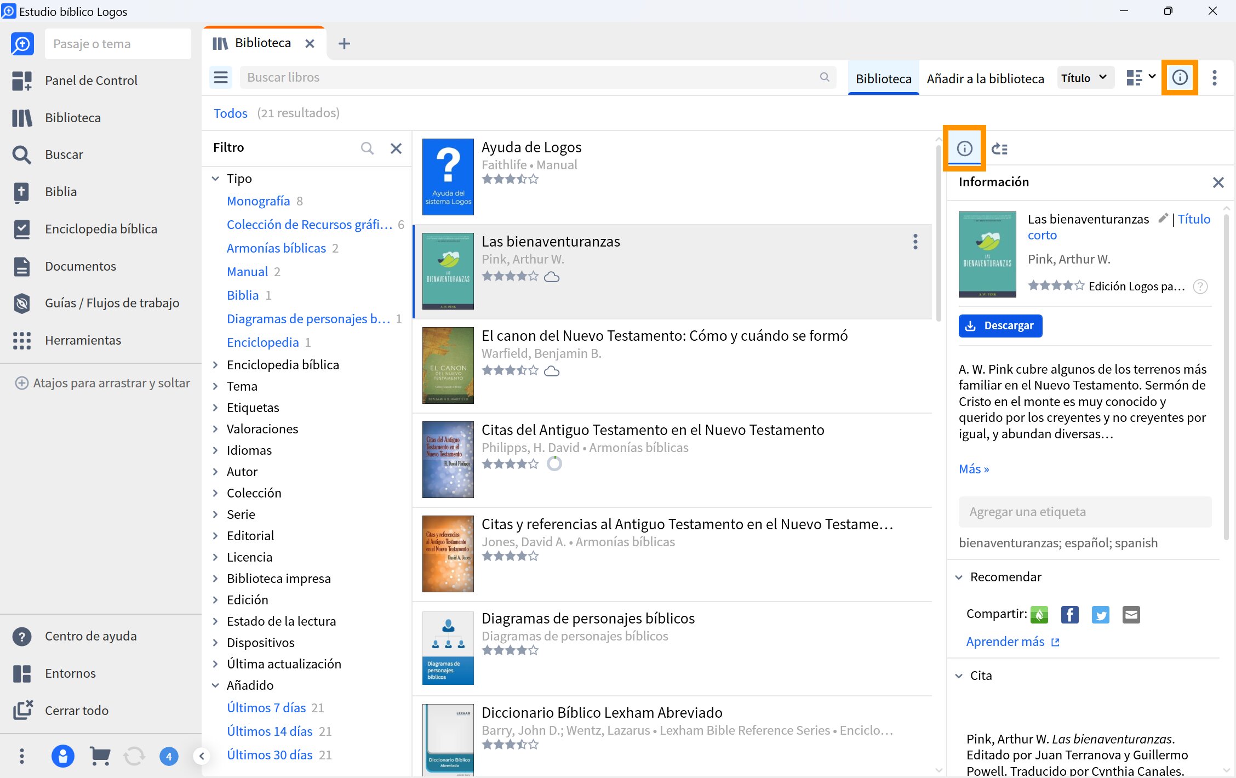
Task: Expand the Tema filter
Action: pos(215,386)
